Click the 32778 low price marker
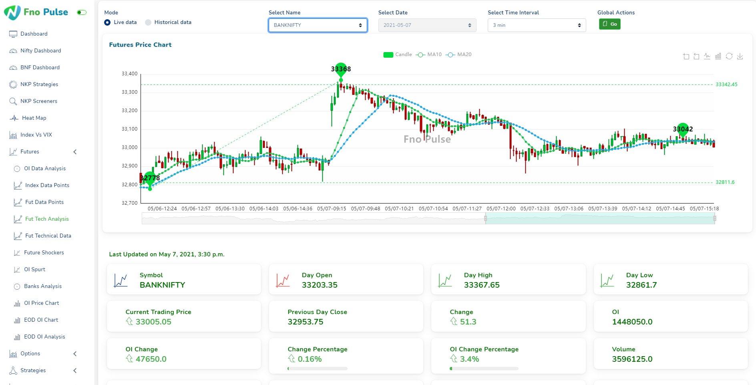 [x=150, y=178]
